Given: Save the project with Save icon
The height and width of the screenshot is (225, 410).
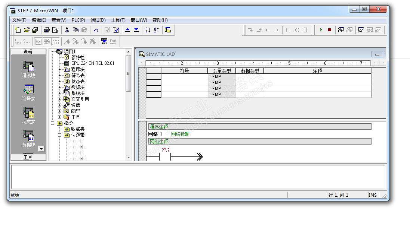Looking at the screenshot, I should (35, 30).
